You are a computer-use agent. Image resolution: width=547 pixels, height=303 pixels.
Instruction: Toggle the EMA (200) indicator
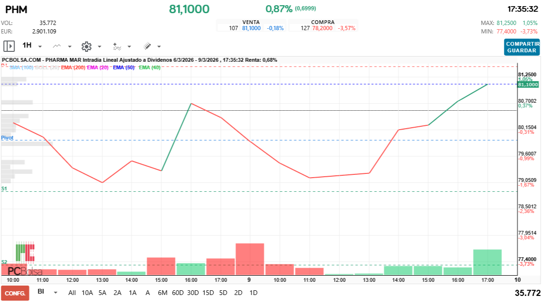(x=73, y=68)
